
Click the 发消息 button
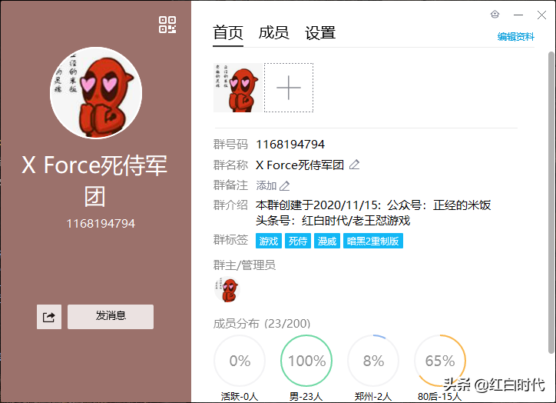[111, 316]
